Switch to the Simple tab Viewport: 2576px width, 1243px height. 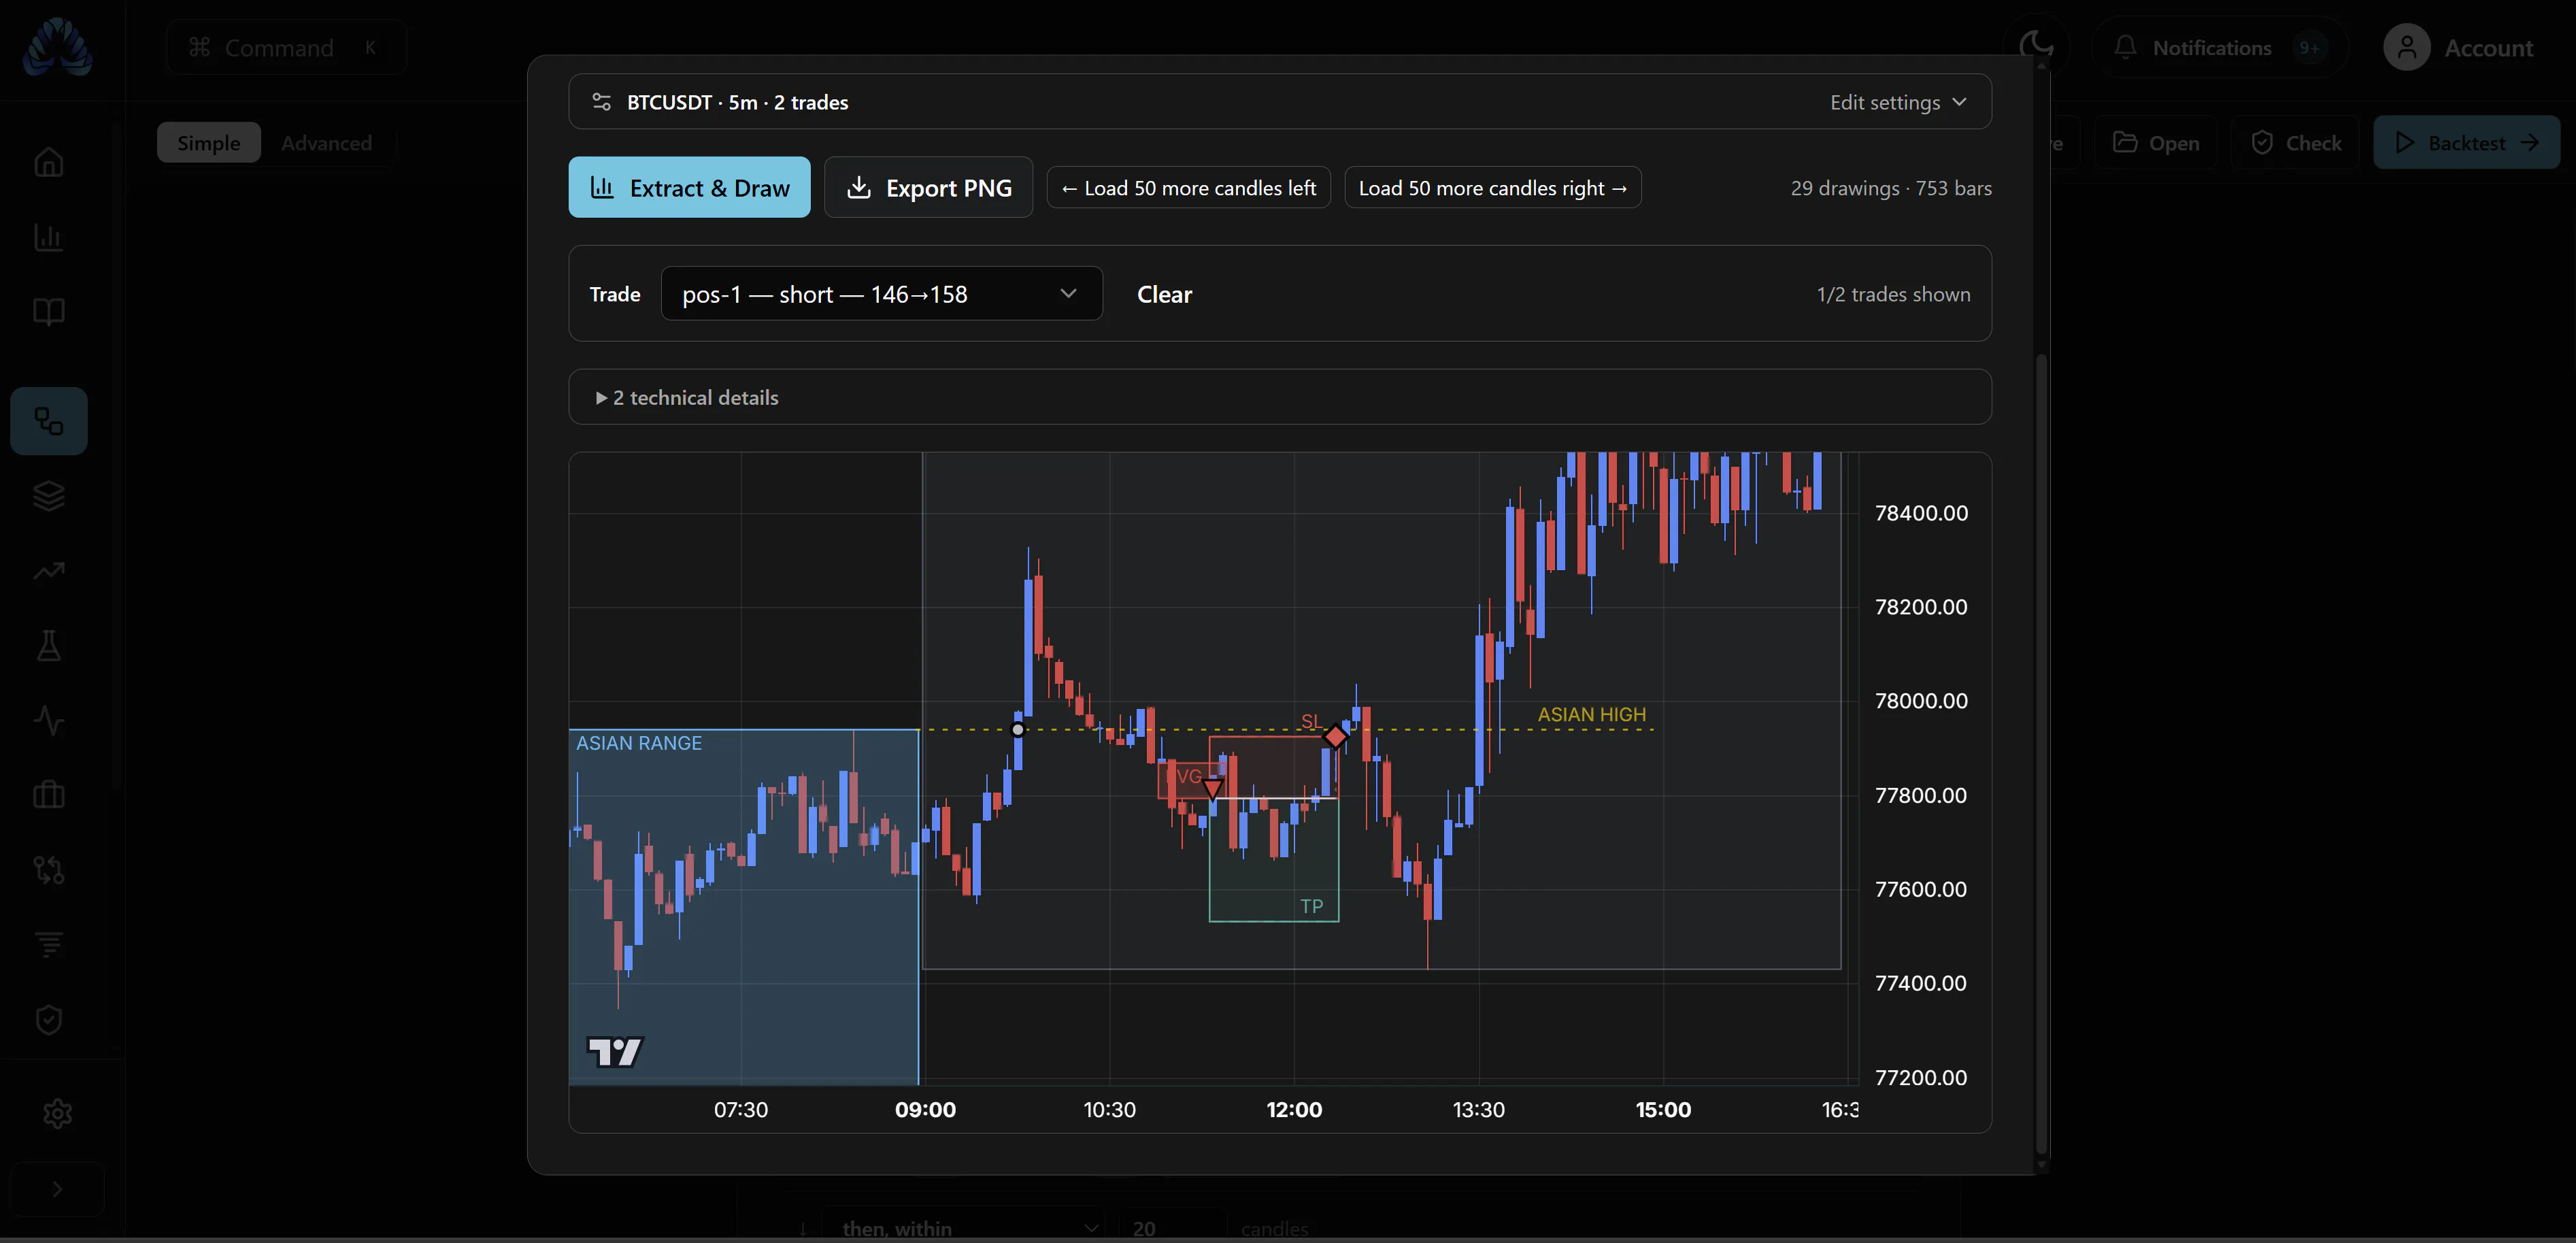pos(208,143)
